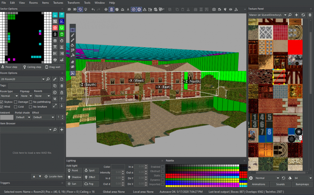Open the Textures menu

point(58,3)
